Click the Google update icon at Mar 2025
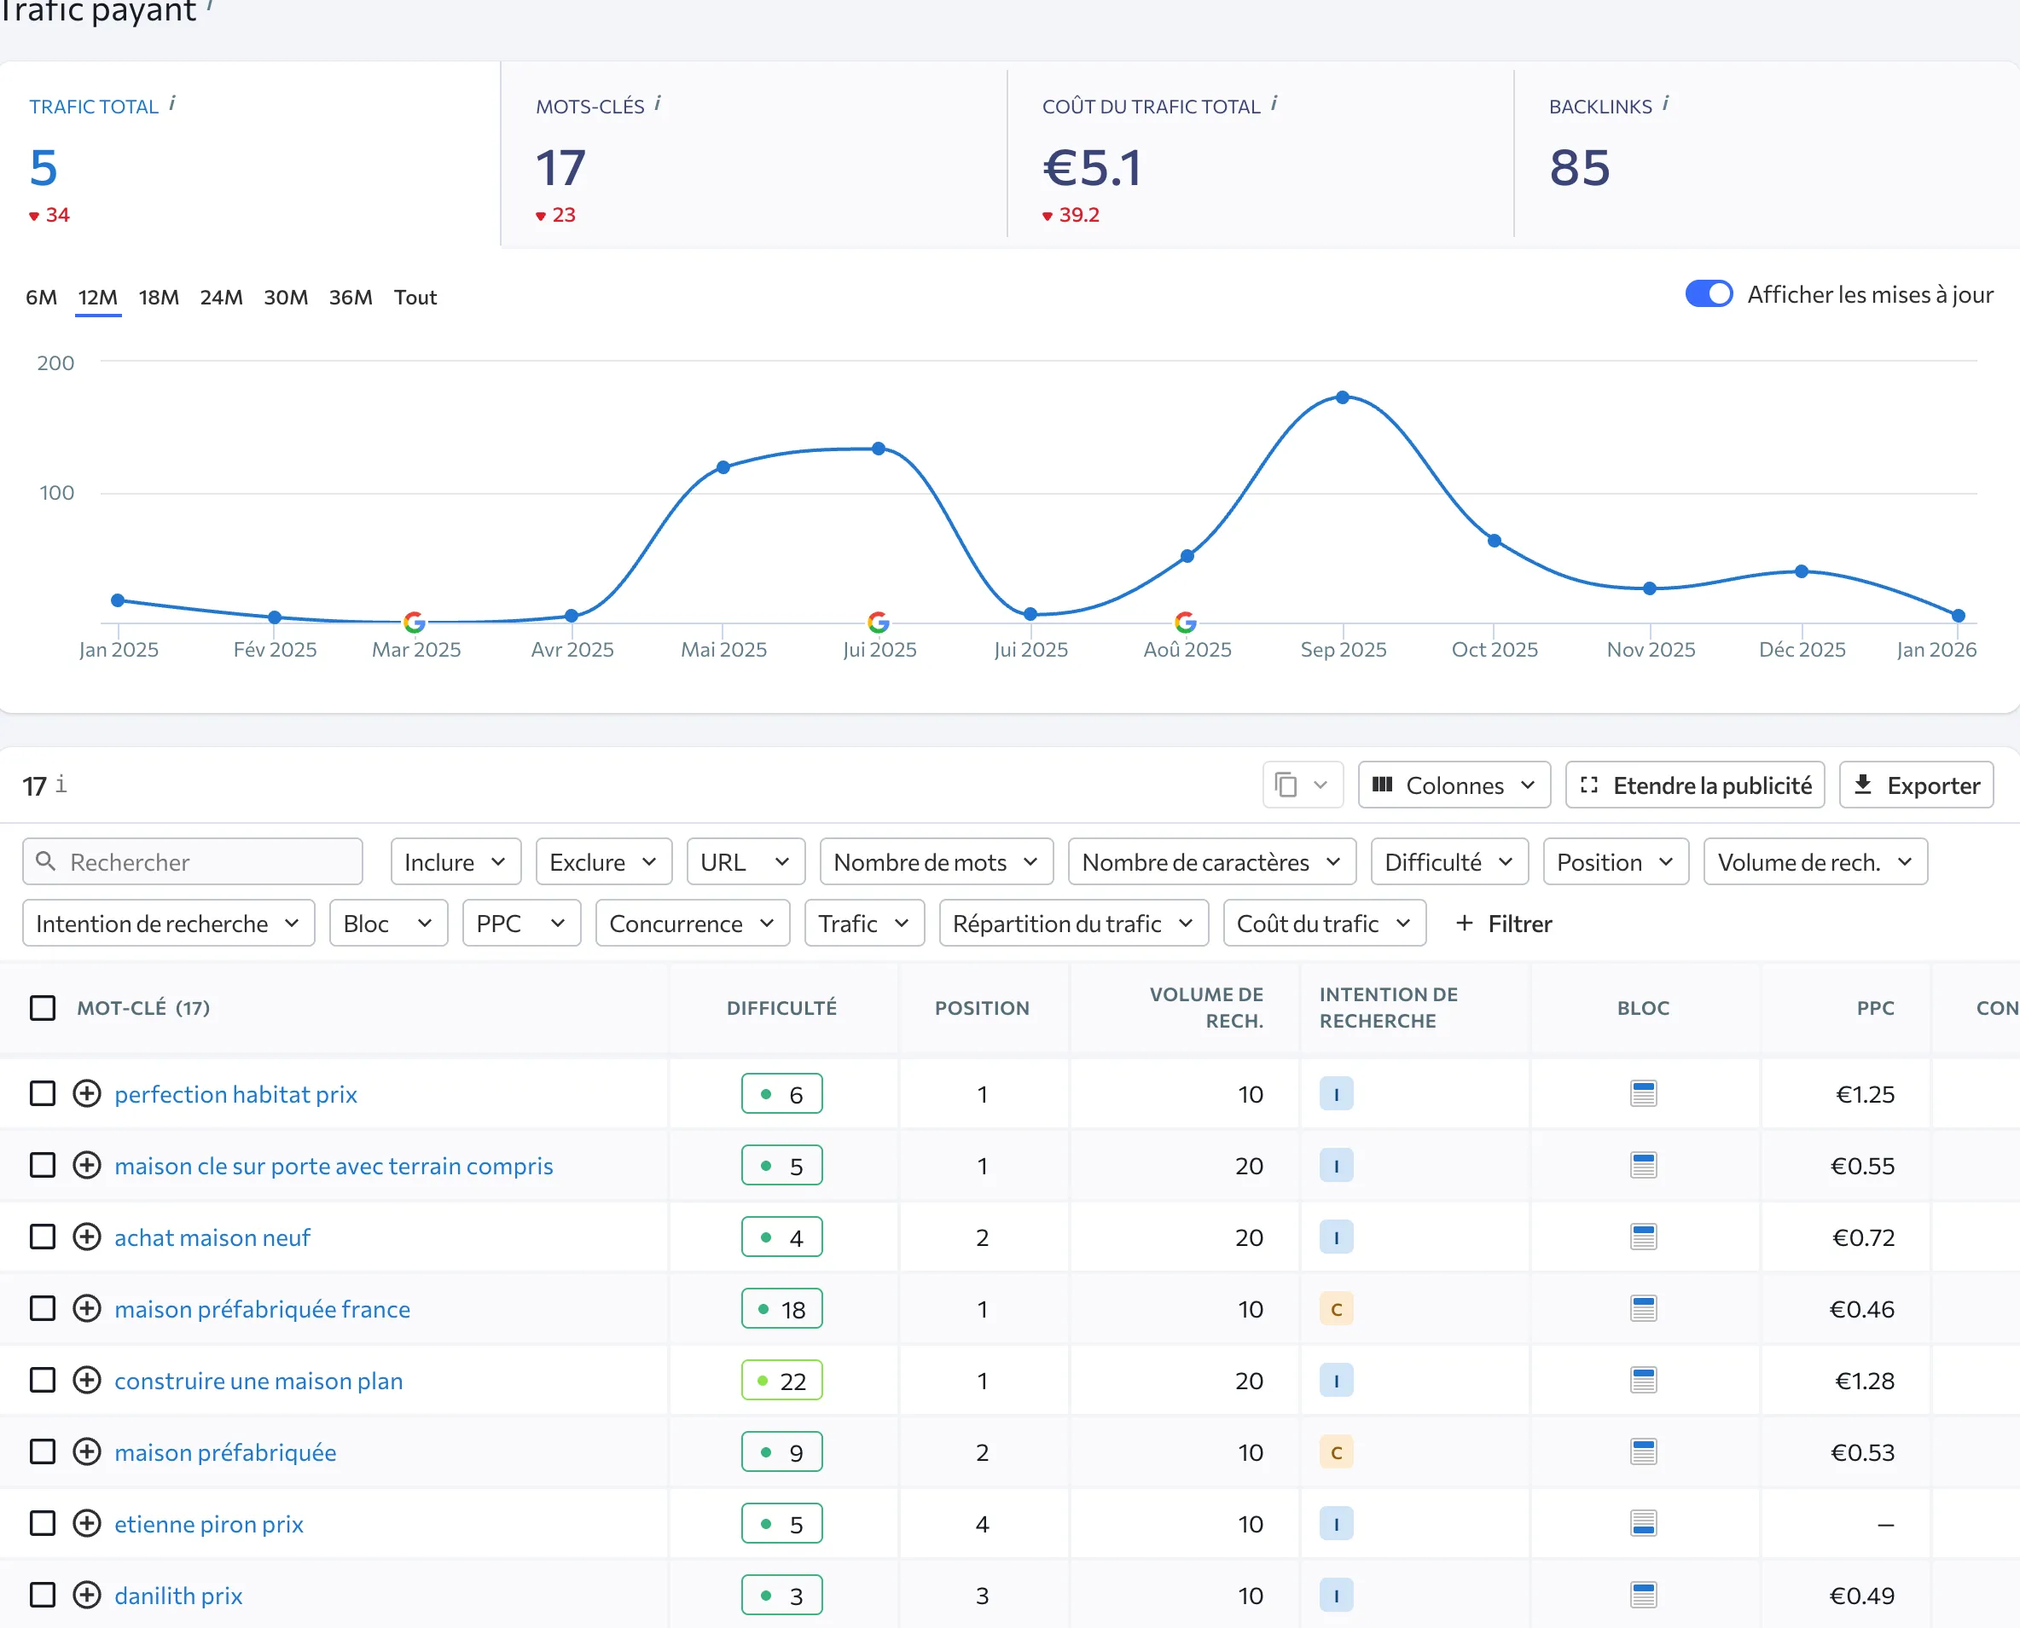The width and height of the screenshot is (2020, 1628). tap(414, 622)
